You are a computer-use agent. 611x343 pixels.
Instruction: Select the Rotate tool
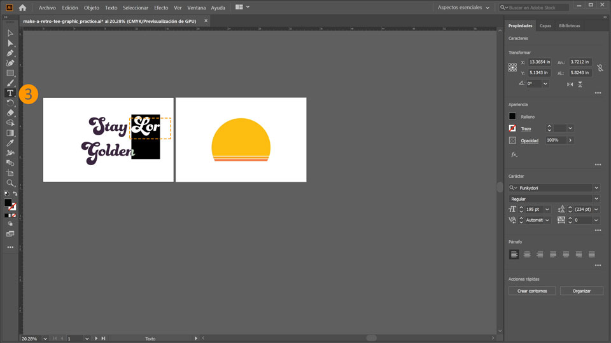coord(10,103)
